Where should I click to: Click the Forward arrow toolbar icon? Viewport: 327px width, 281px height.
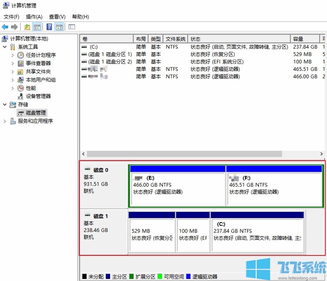pos(14,27)
